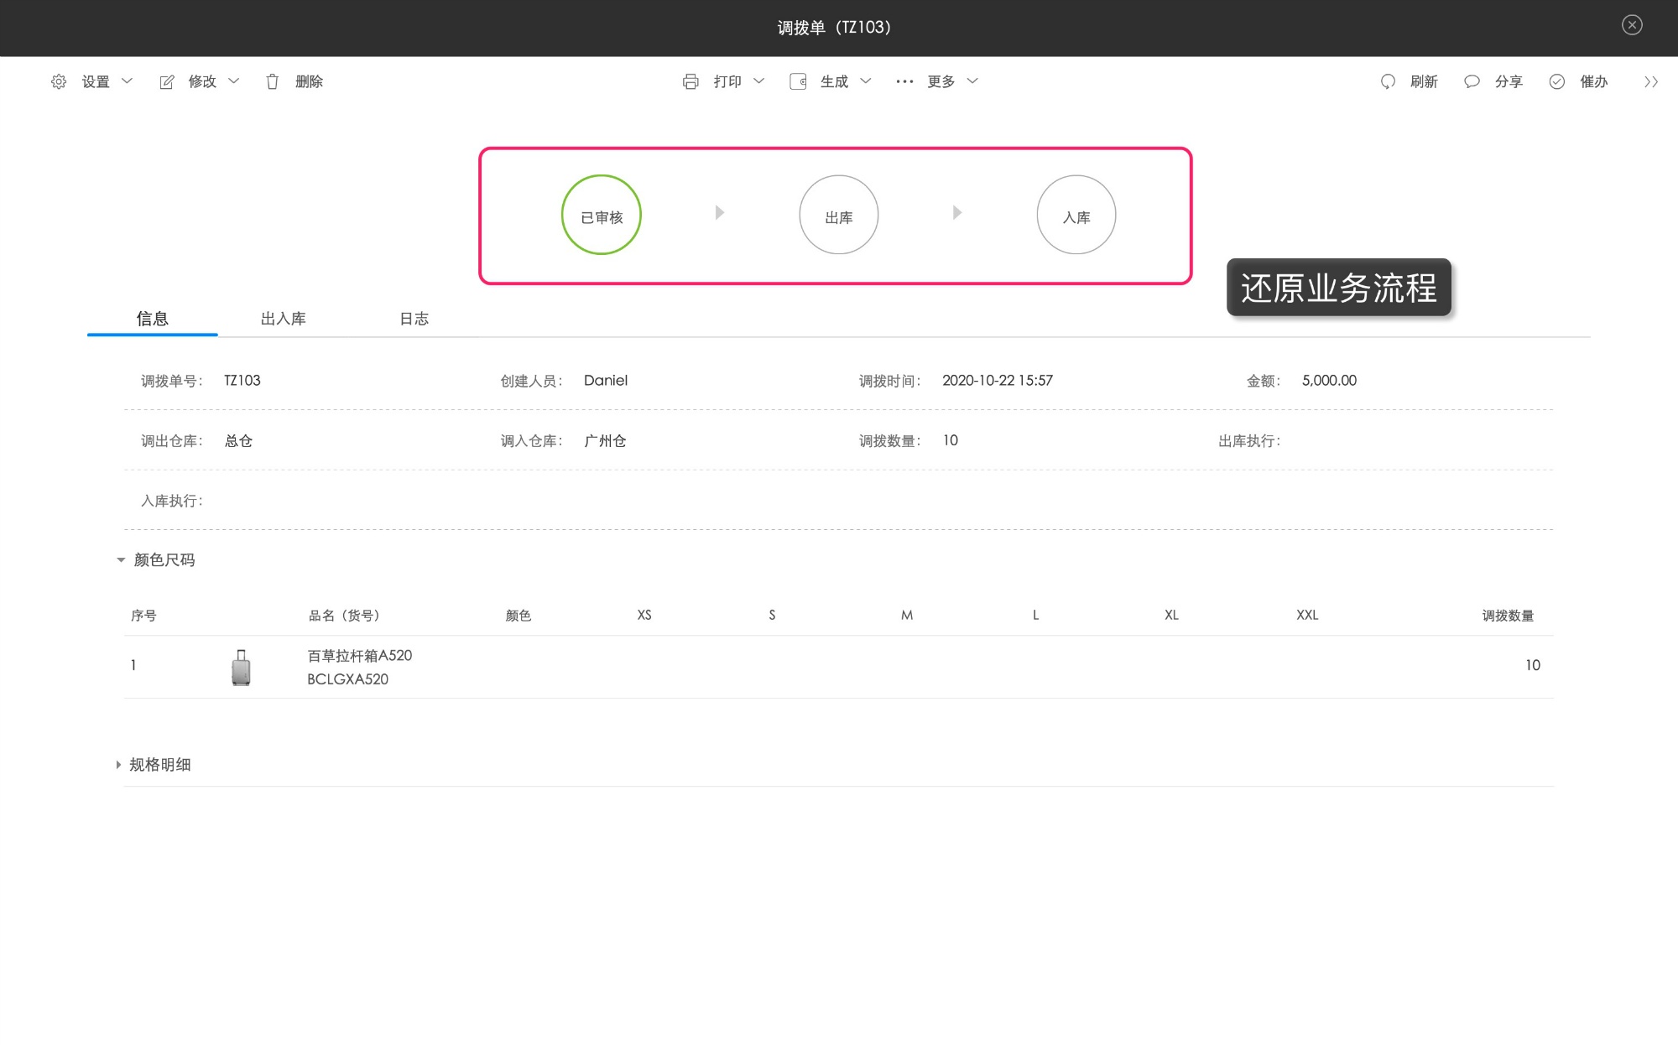This screenshot has width=1678, height=1045.
Task: Open the 设置 dropdown arrow
Action: pyautogui.click(x=128, y=81)
